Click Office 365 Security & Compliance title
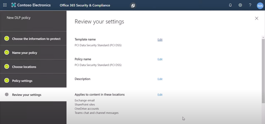The image size is (265, 124). tap(85, 5)
